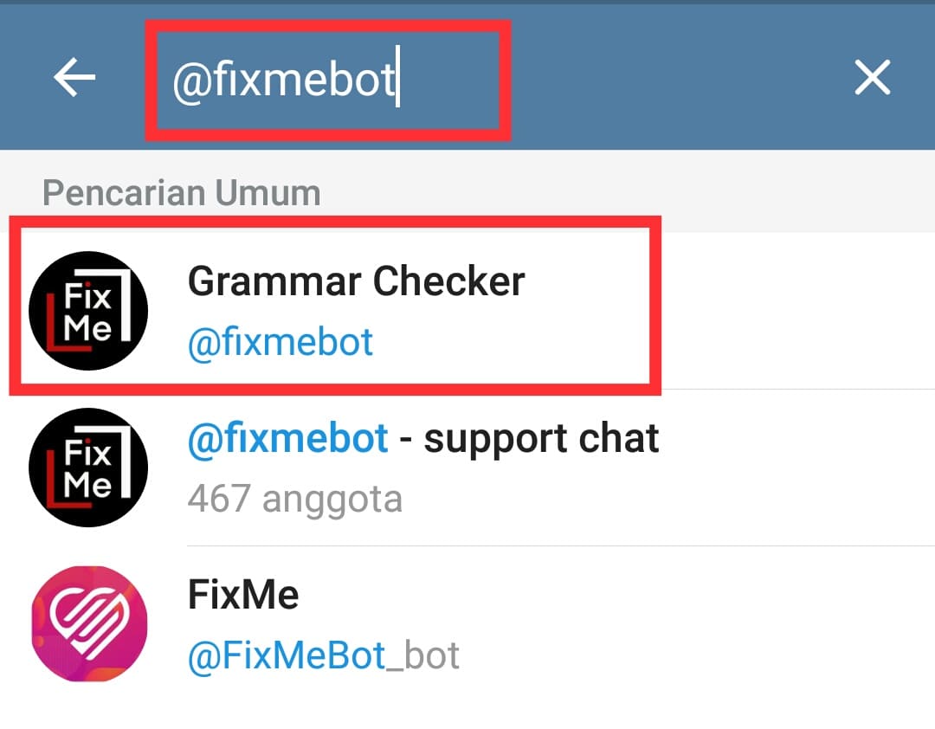Tap the @fixmebot username link
This screenshot has width=935, height=729.
pyautogui.click(x=280, y=341)
